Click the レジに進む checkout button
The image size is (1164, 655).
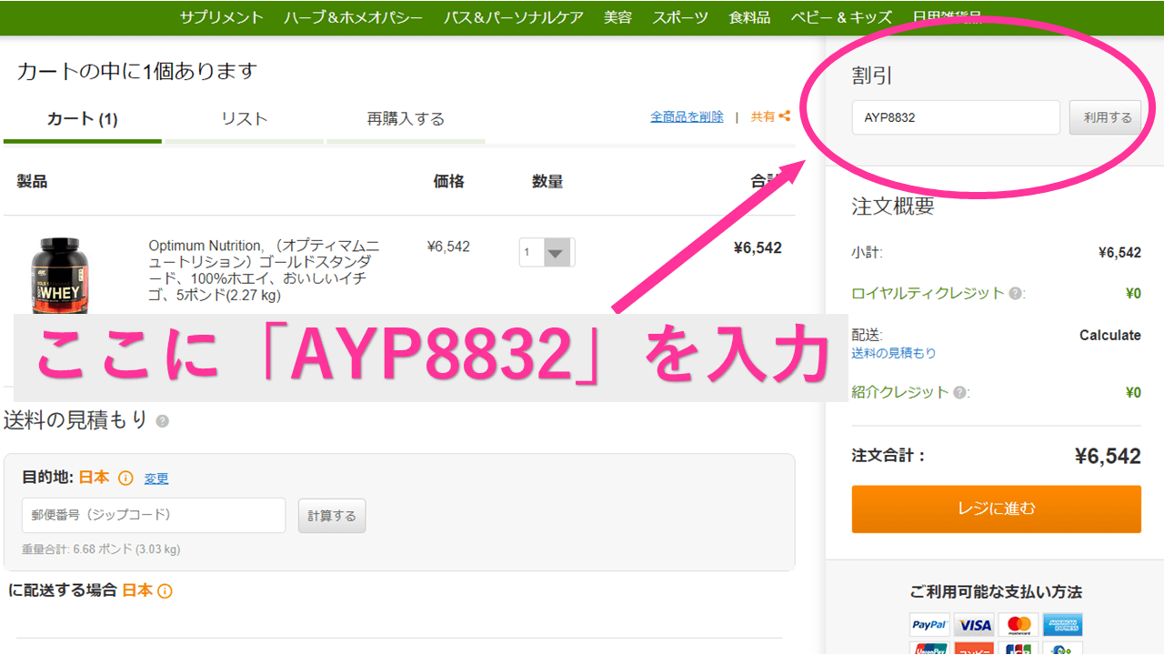996,509
